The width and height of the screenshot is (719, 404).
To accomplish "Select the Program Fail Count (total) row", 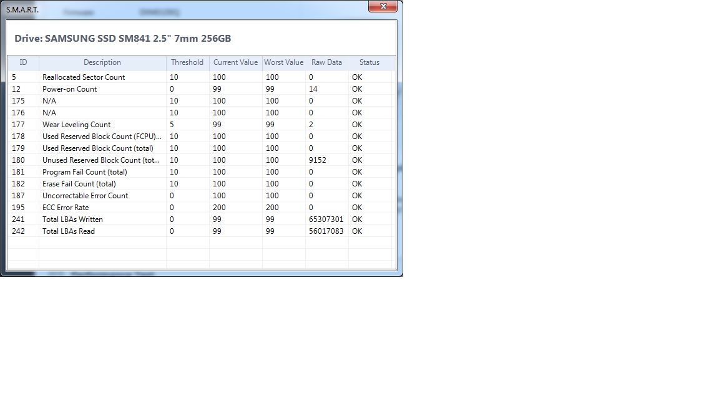I will [x=200, y=172].
